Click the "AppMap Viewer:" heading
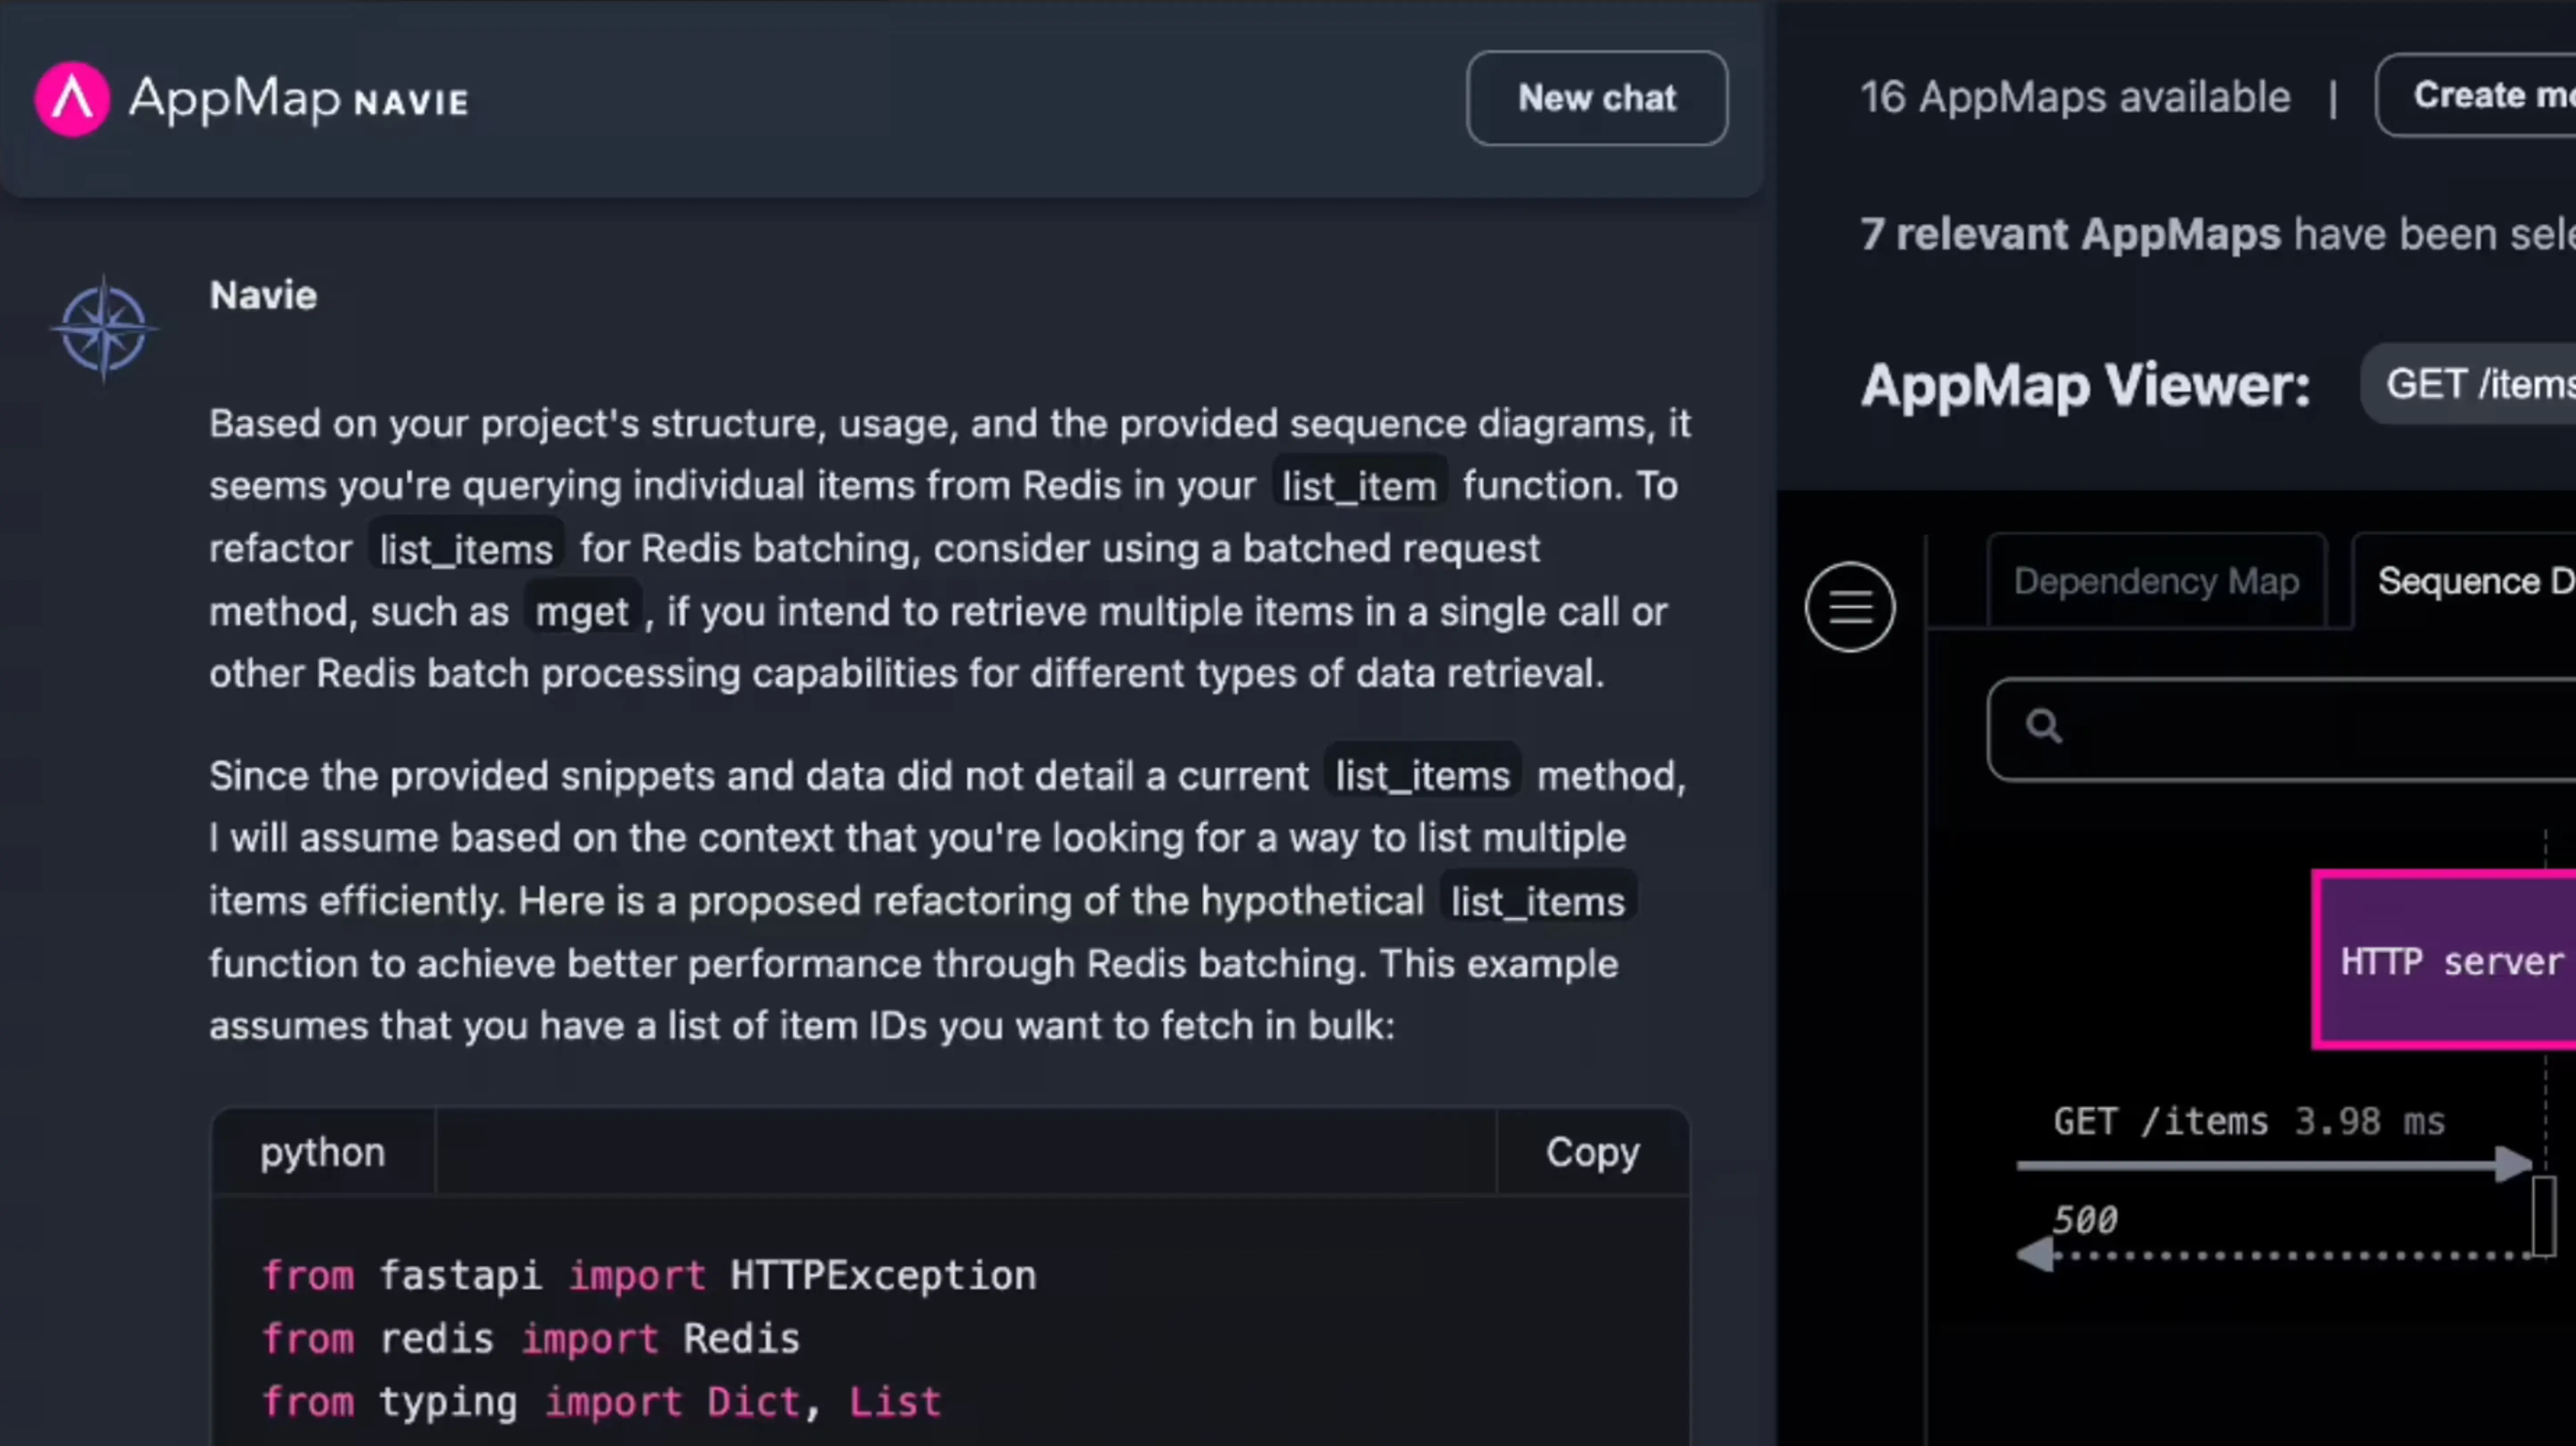2576x1446 pixels. [x=2085, y=386]
